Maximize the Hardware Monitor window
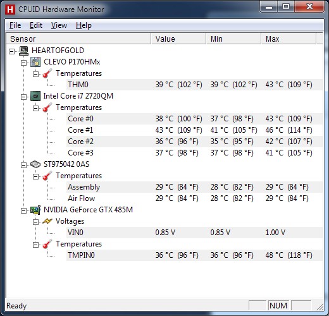Screen dimensions: 329x316 tap(286, 7)
